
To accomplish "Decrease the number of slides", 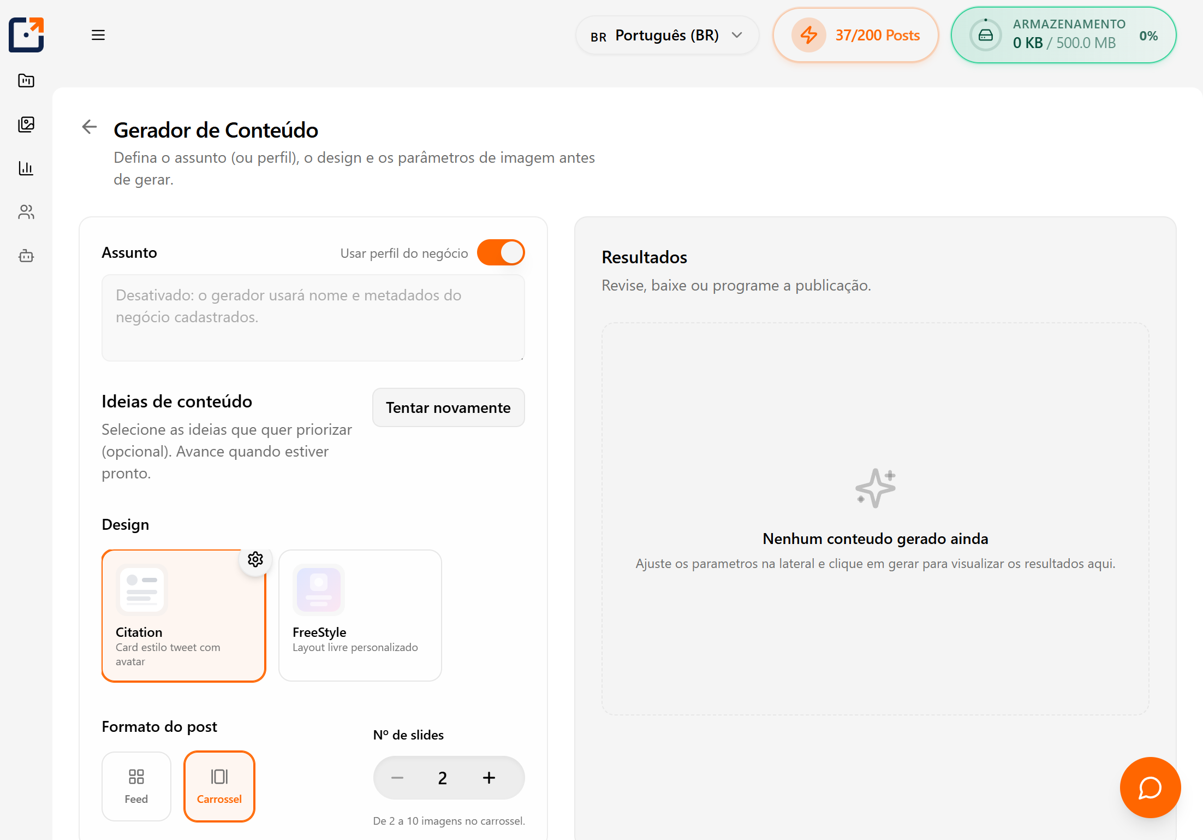I will click(397, 778).
